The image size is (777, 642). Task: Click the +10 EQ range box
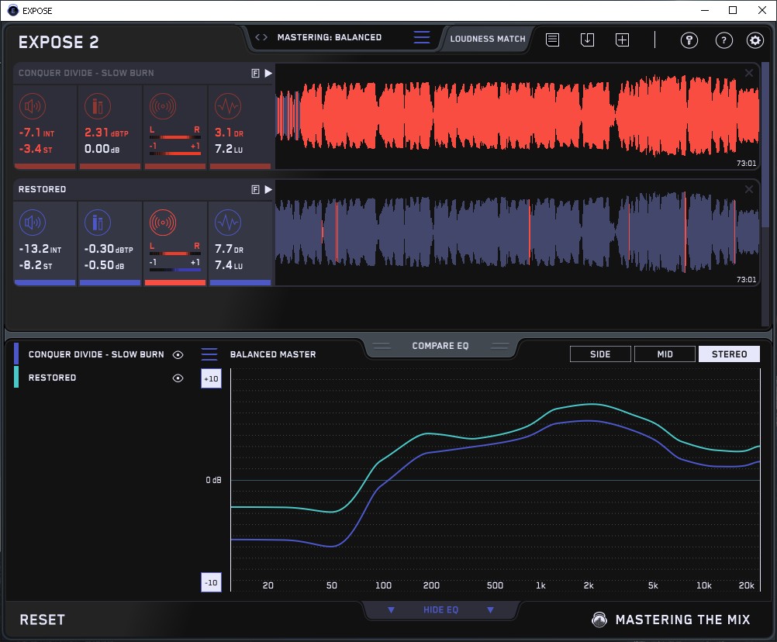tap(211, 378)
